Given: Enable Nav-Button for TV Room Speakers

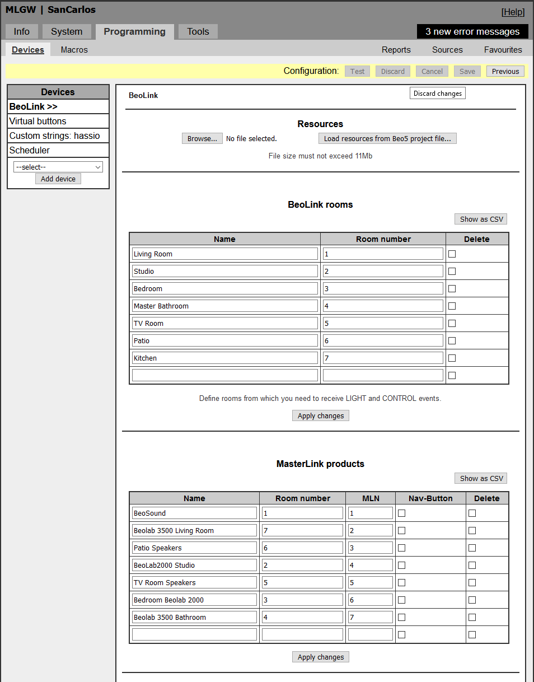Looking at the screenshot, I should coord(401,582).
